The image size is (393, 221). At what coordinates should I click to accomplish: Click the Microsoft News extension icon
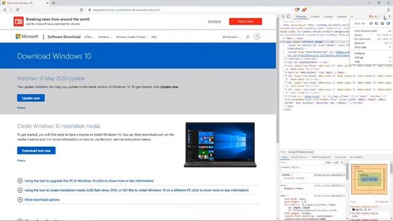[x=18, y=21]
